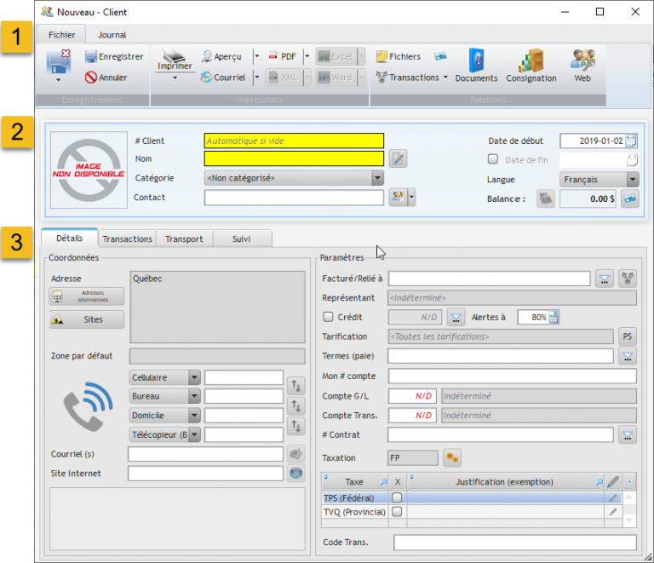The image size is (654, 563).
Task: Open calendar picker for Date de début
Action: tap(631, 141)
